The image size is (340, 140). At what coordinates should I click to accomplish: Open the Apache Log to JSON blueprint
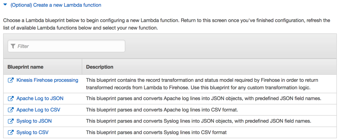tap(40, 98)
